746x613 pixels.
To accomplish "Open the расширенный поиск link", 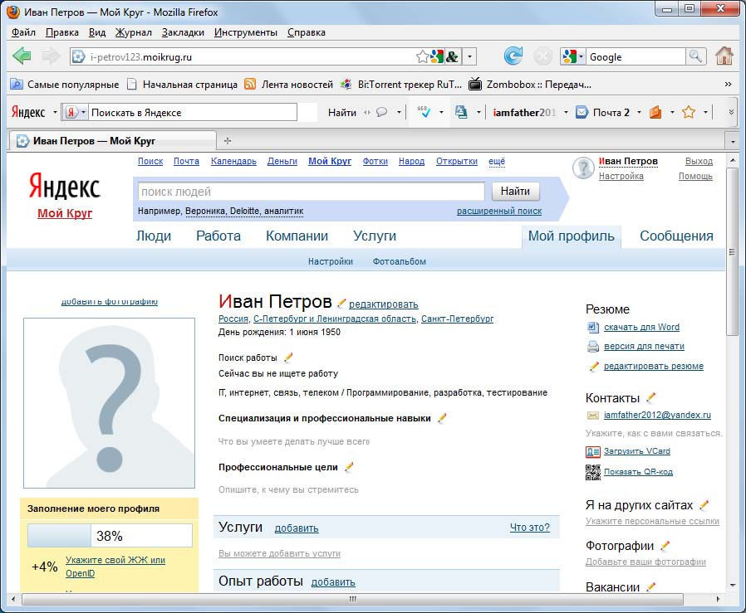I will pos(498,212).
